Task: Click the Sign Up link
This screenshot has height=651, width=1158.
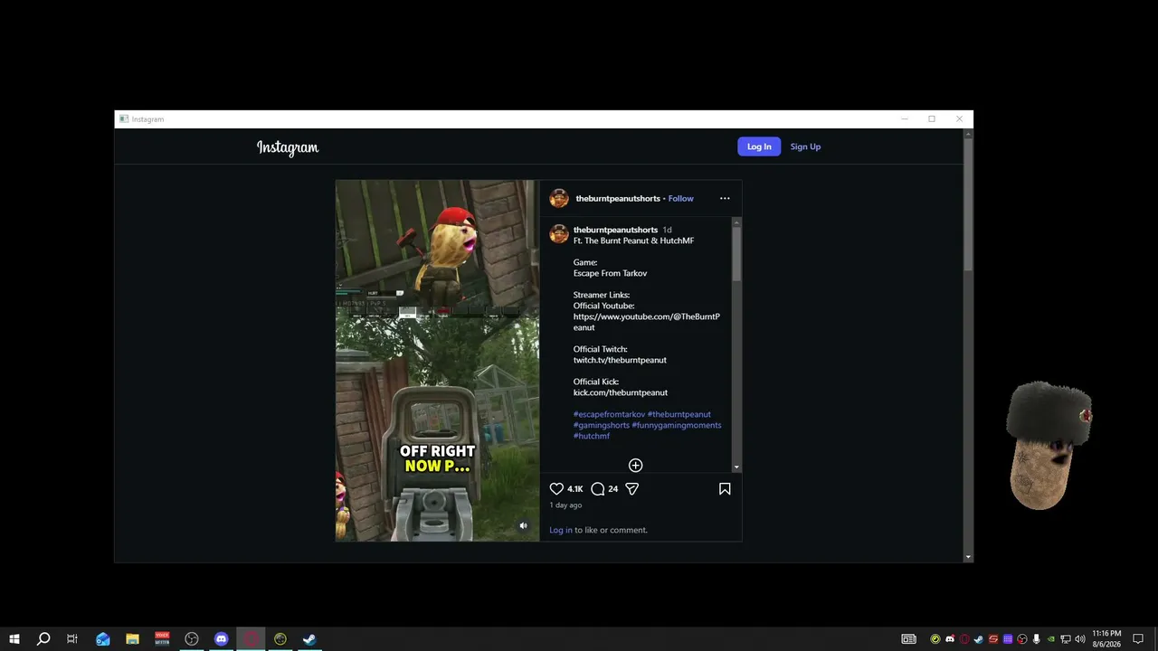Action: (x=805, y=146)
